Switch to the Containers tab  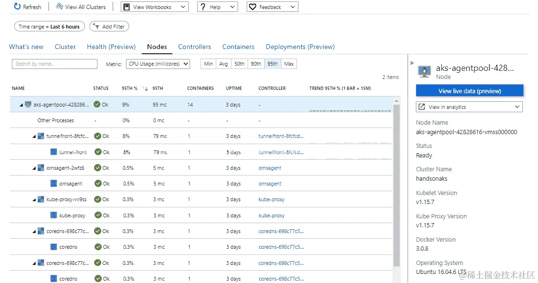click(238, 47)
